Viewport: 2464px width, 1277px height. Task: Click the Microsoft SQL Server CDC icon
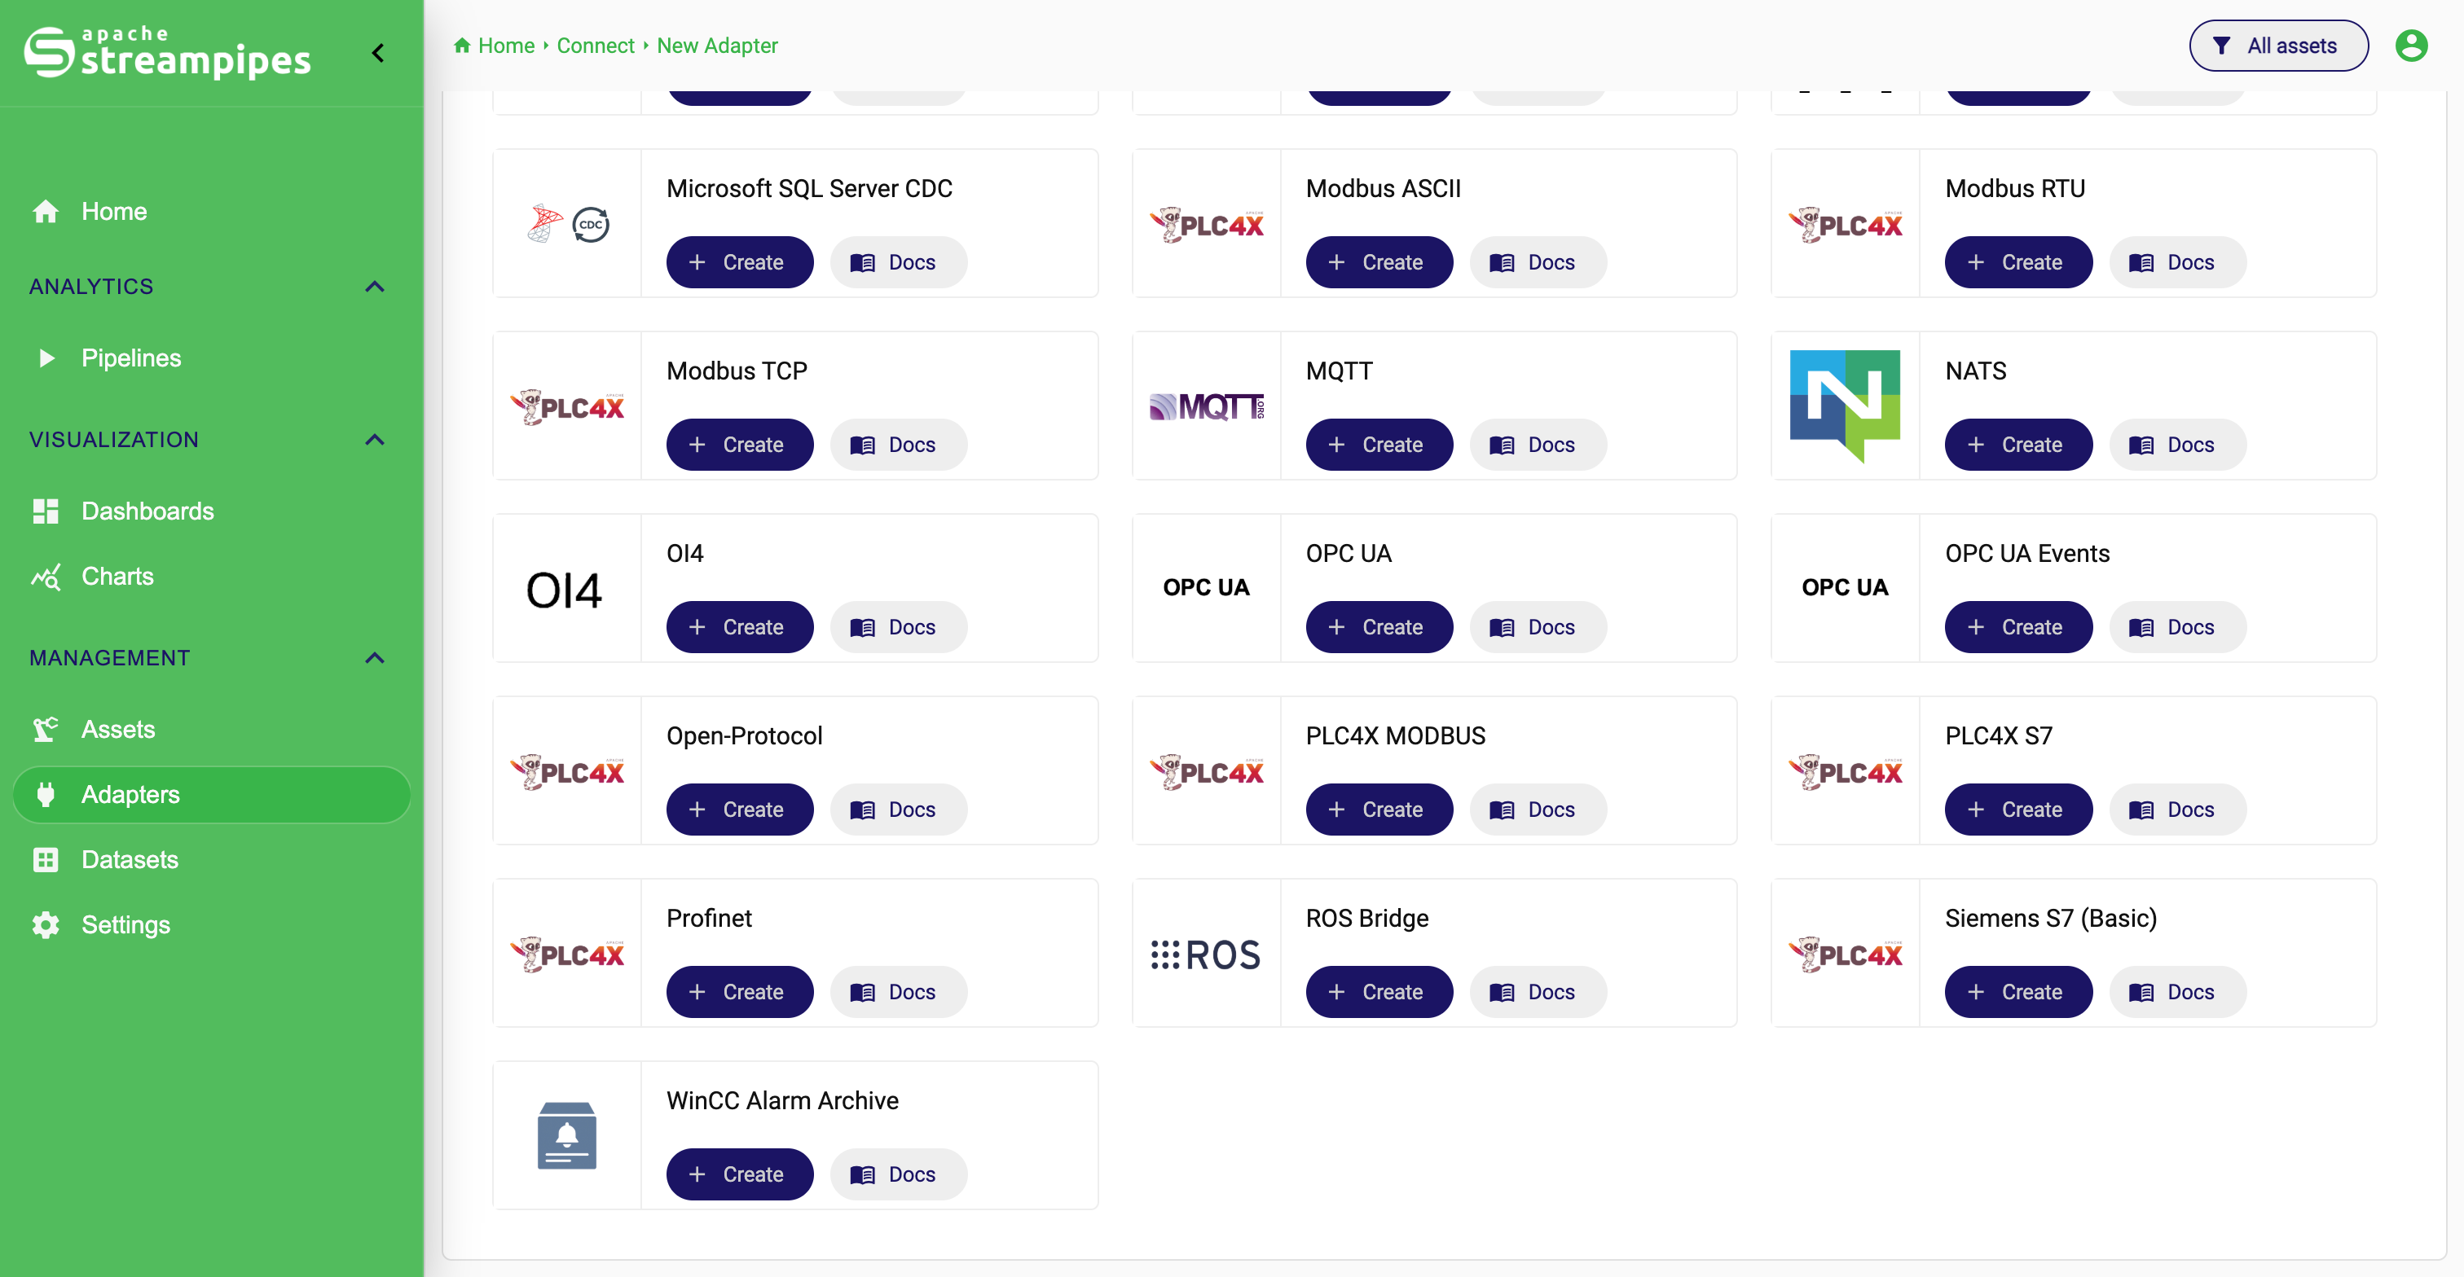tap(567, 224)
